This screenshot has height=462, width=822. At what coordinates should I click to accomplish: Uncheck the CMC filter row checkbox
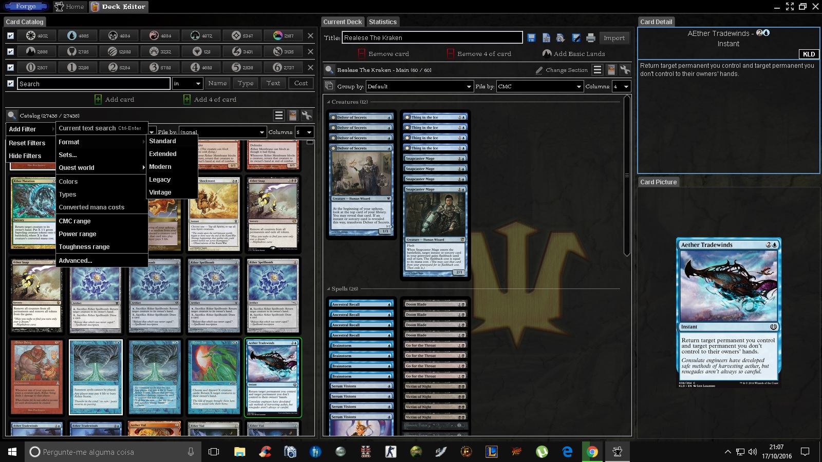pyautogui.click(x=10, y=67)
